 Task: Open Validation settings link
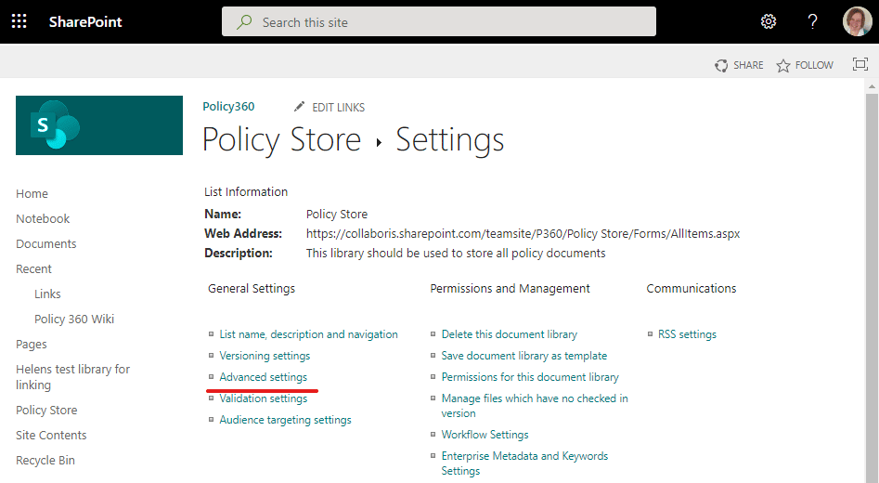point(263,398)
